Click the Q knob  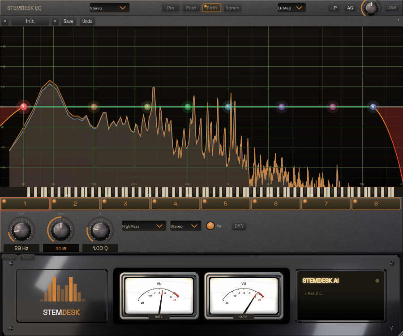pos(100,230)
